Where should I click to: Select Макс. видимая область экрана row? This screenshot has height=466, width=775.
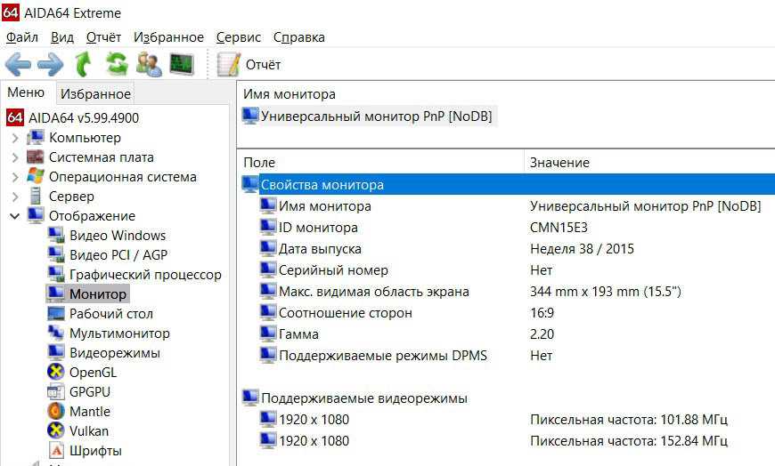tap(373, 292)
